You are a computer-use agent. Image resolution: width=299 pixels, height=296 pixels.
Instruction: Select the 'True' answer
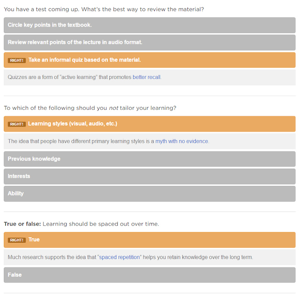click(x=149, y=240)
